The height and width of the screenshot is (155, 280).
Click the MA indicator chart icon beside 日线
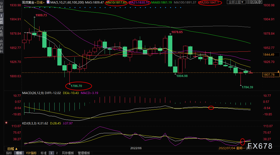pyautogui.click(x=48, y=2)
